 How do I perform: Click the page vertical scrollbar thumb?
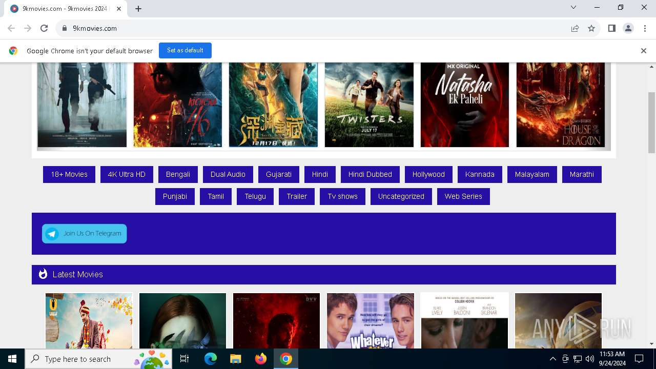tap(651, 122)
